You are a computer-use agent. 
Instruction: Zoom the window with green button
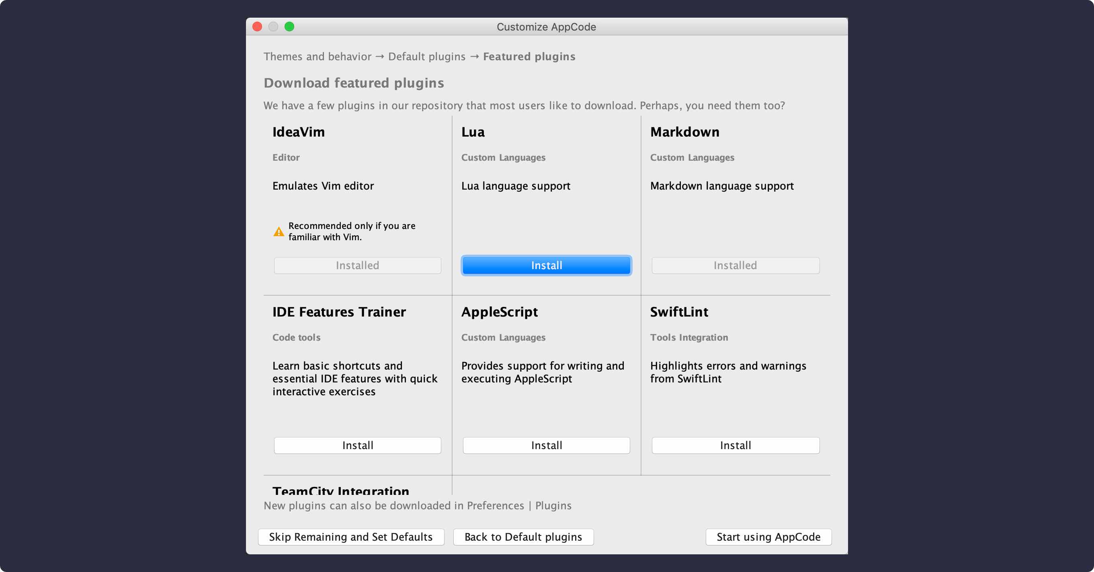pos(289,27)
